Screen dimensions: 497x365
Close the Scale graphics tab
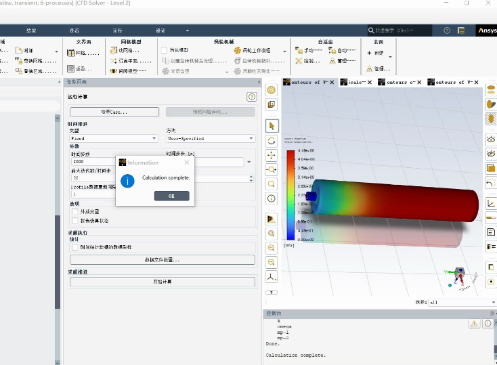(x=370, y=82)
